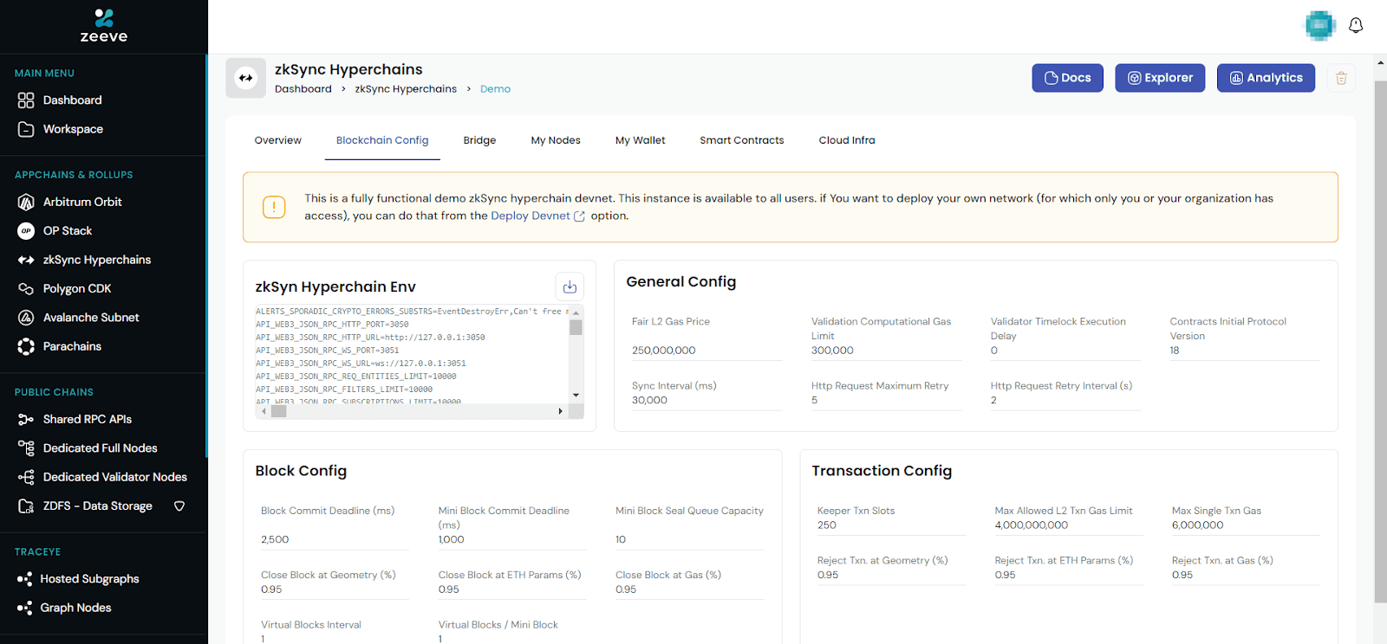1387x644 pixels.
Task: Open Shared RPC APIs
Action: [x=88, y=419]
